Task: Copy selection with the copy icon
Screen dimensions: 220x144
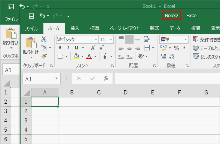Action: point(44,48)
